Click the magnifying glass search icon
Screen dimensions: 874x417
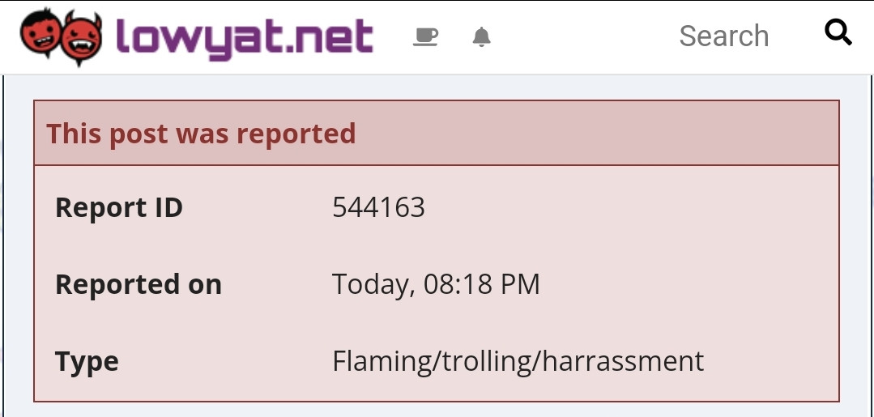838,33
